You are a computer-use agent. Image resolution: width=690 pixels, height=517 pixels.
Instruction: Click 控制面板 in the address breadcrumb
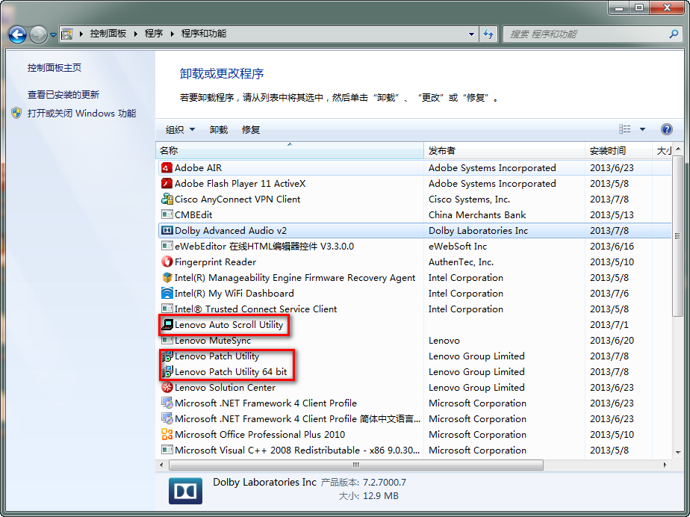[x=108, y=34]
